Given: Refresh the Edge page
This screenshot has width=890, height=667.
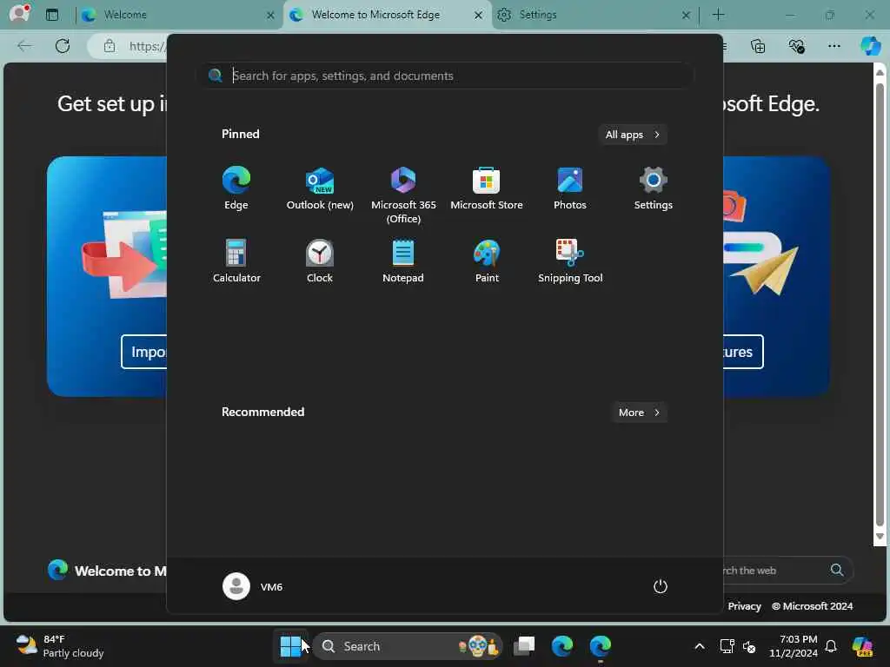Looking at the screenshot, I should point(63,46).
